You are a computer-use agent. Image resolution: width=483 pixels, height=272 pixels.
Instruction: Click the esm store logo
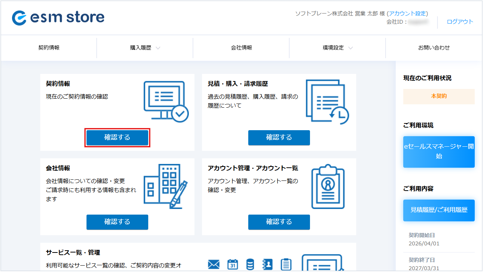[x=58, y=18]
